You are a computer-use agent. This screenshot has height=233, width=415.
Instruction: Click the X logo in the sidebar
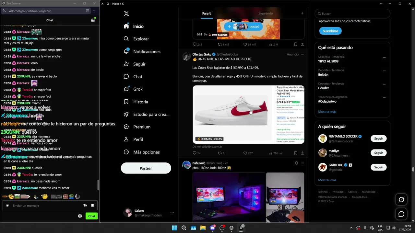126,13
